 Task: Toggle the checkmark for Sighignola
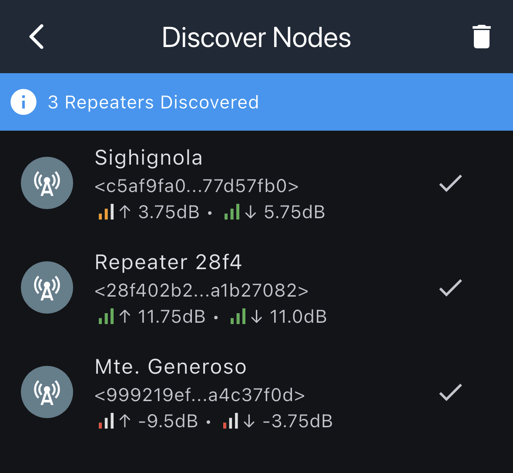tap(450, 183)
